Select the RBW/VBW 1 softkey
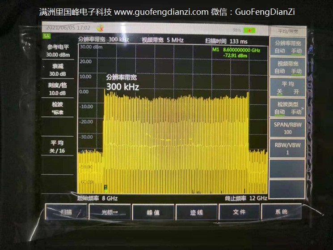 click(288, 148)
